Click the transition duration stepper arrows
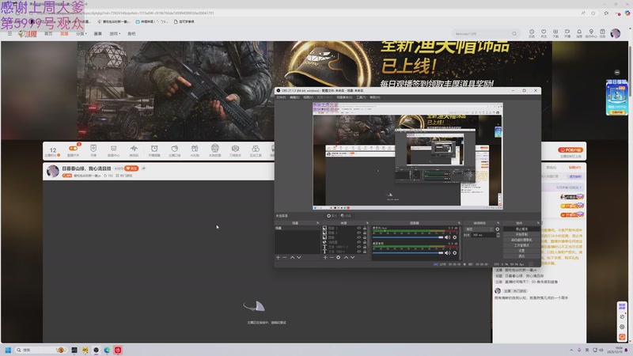Image resolution: width=633 pixels, height=356 pixels. click(x=498, y=235)
